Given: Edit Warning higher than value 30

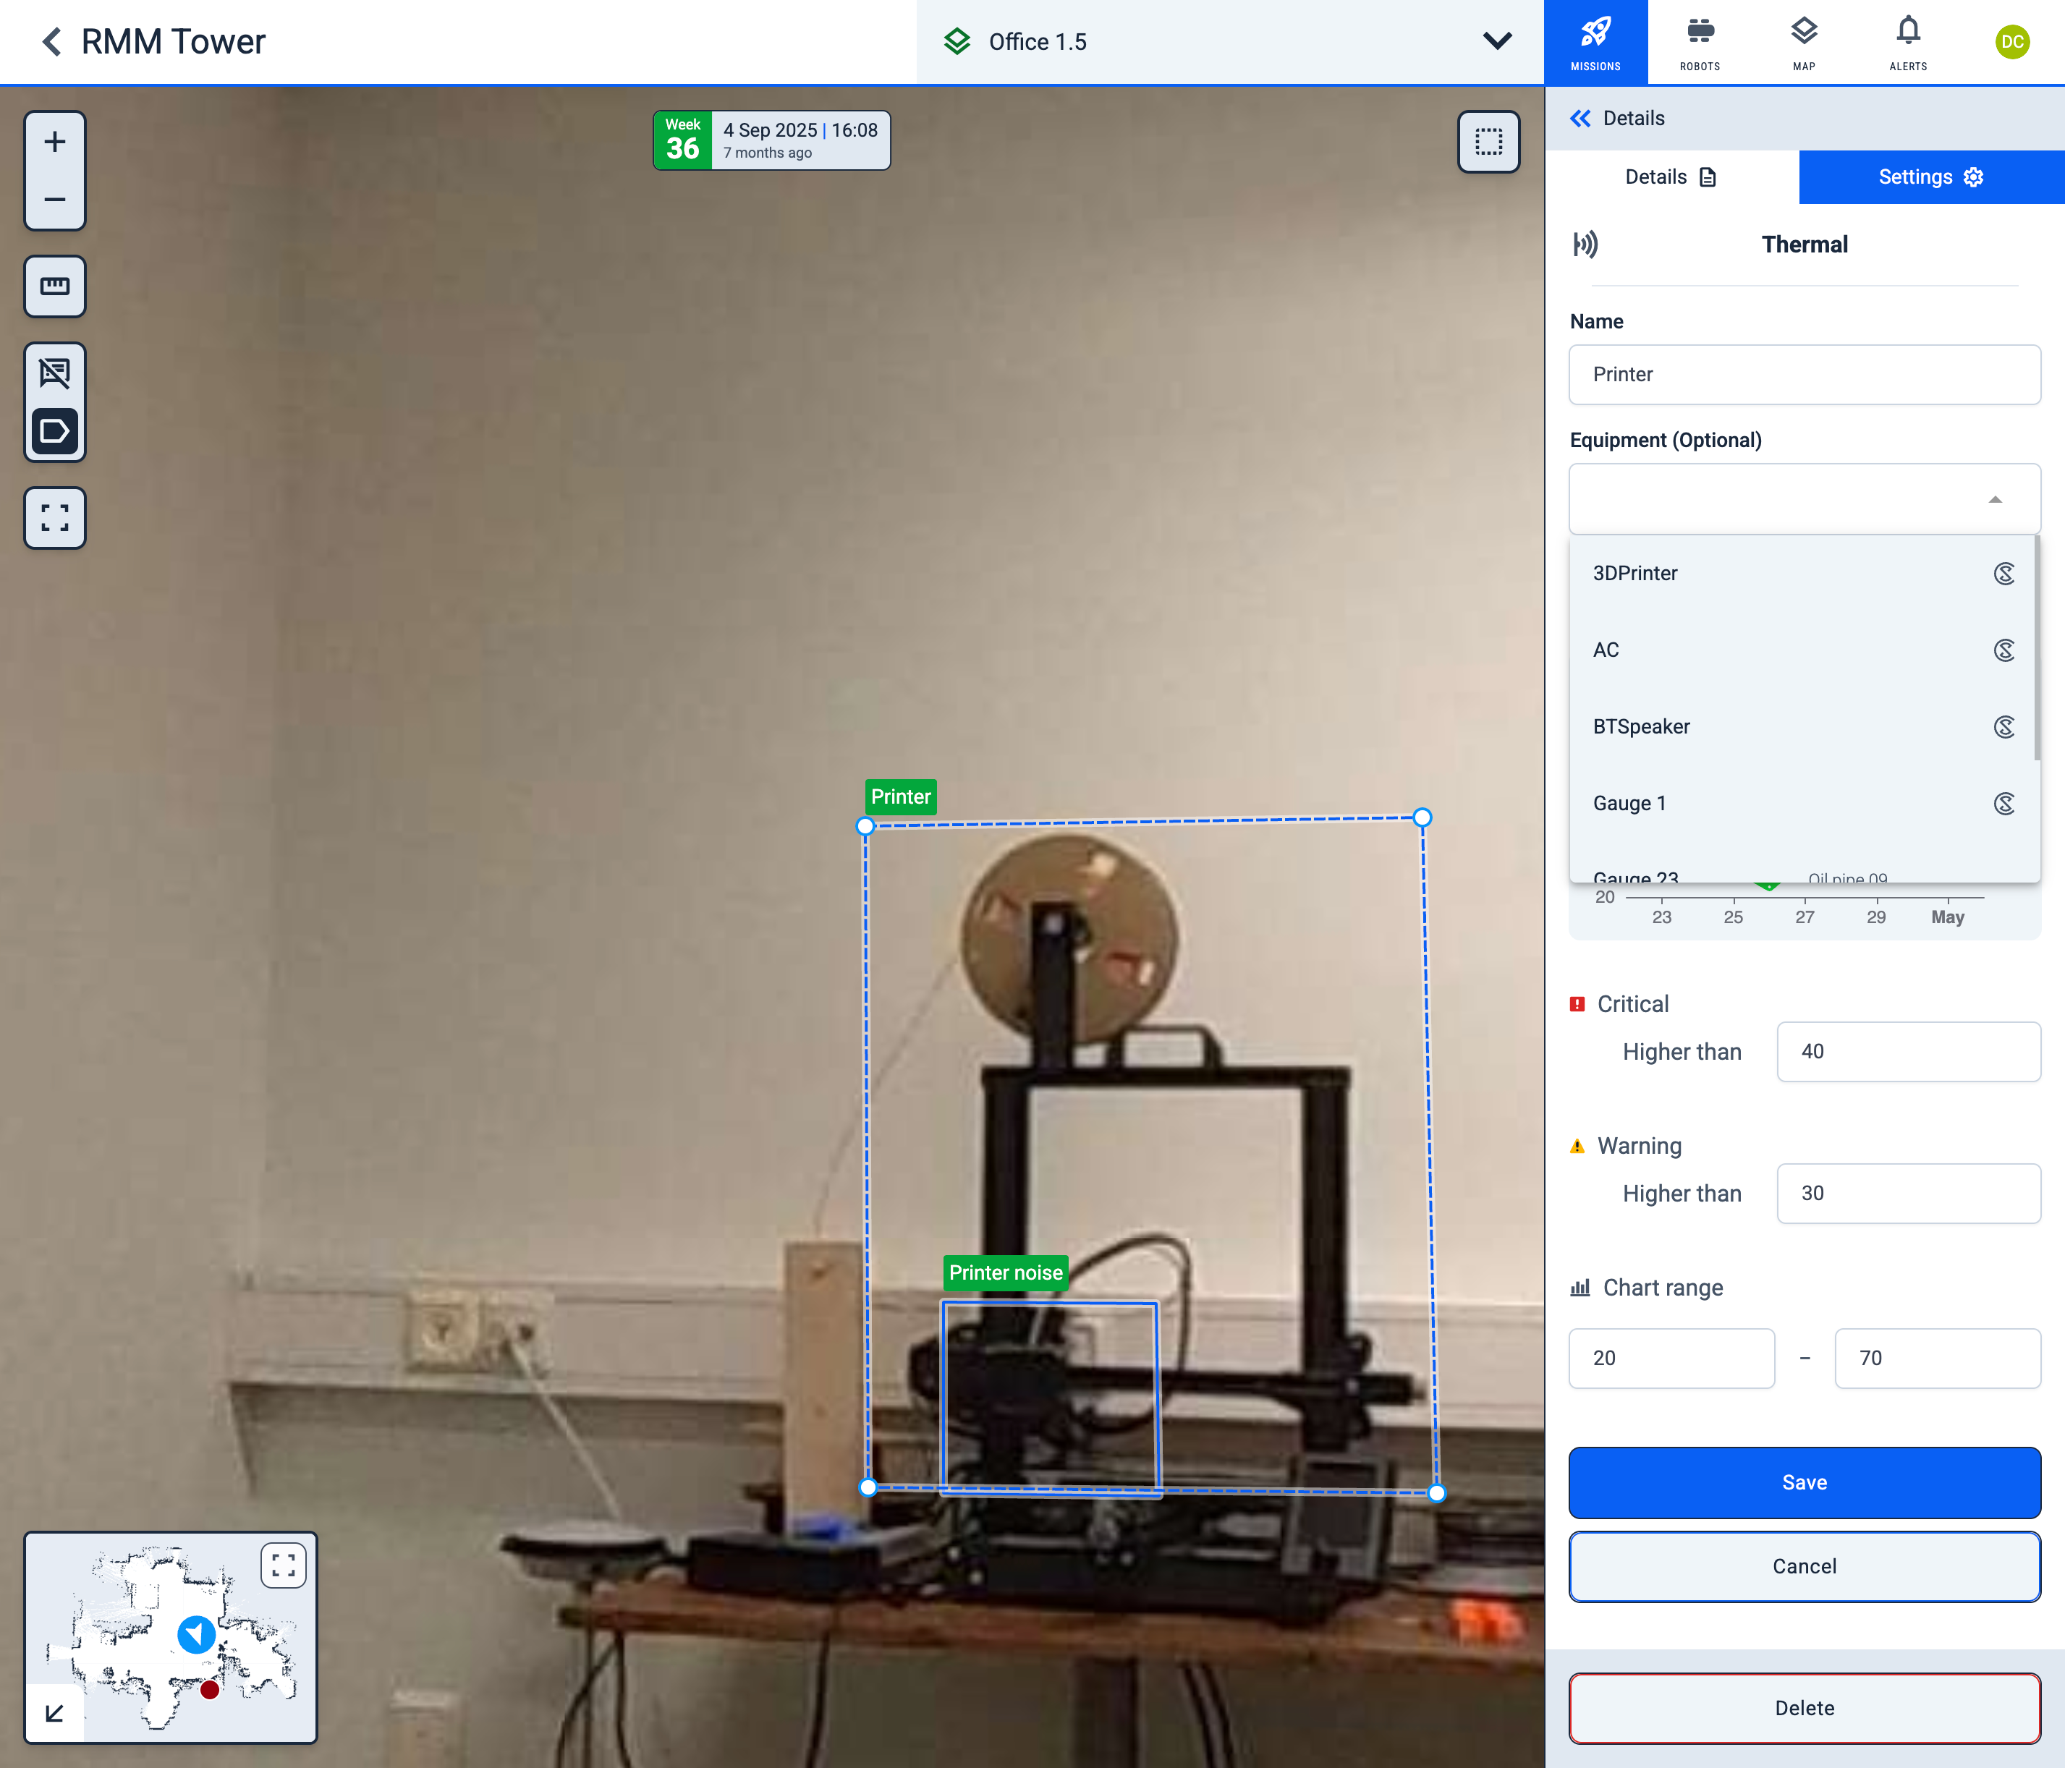Looking at the screenshot, I should click(x=1907, y=1193).
